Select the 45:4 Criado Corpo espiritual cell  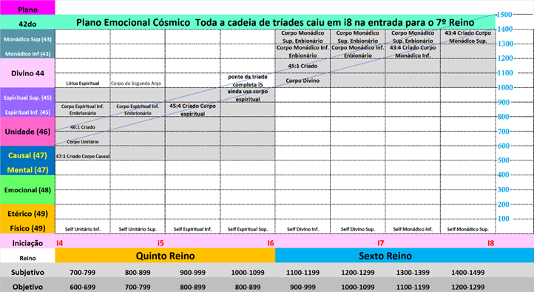(193, 109)
